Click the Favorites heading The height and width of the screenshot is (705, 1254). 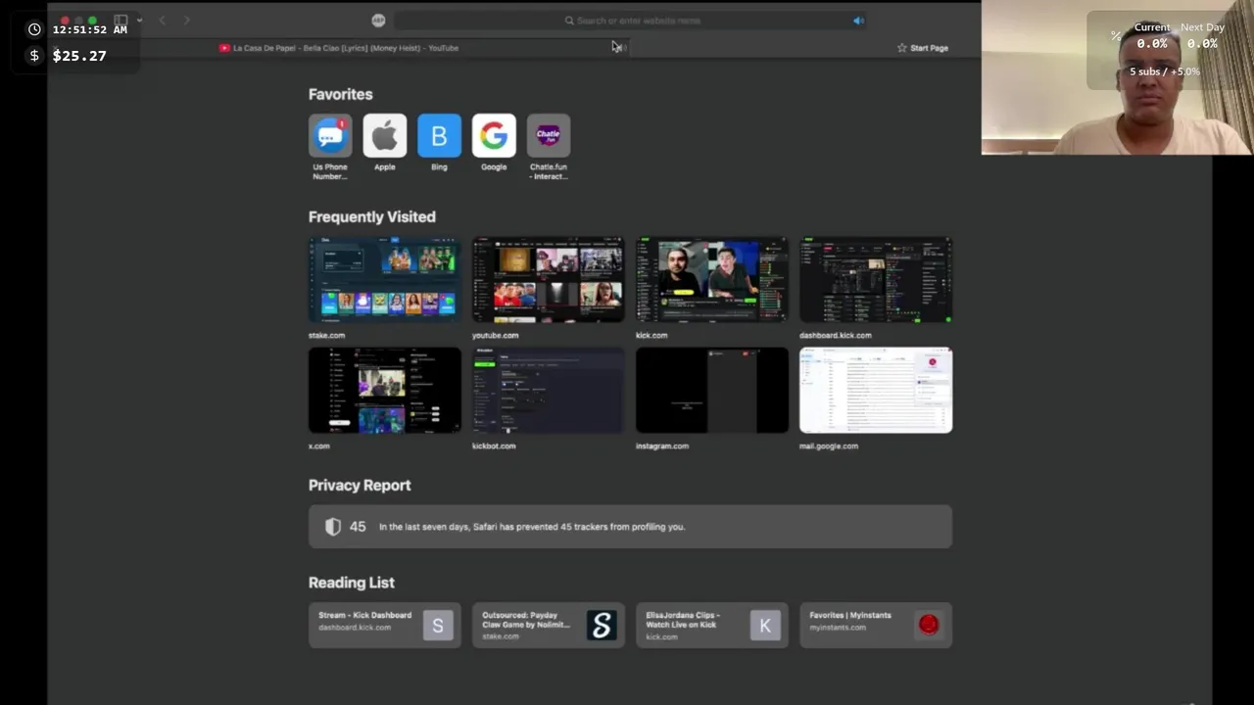pos(340,94)
